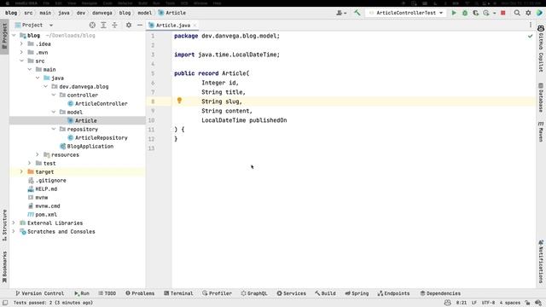Toggle tool window bars corner icon

pyautogui.click(x=5, y=303)
